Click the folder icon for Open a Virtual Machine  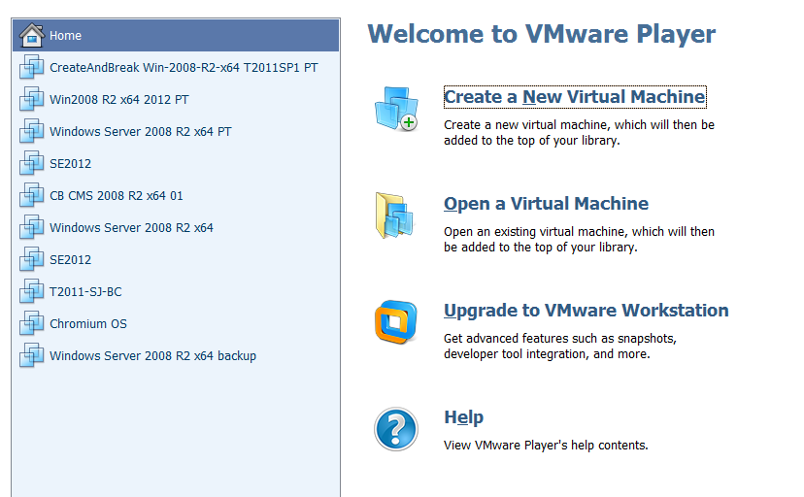click(395, 215)
